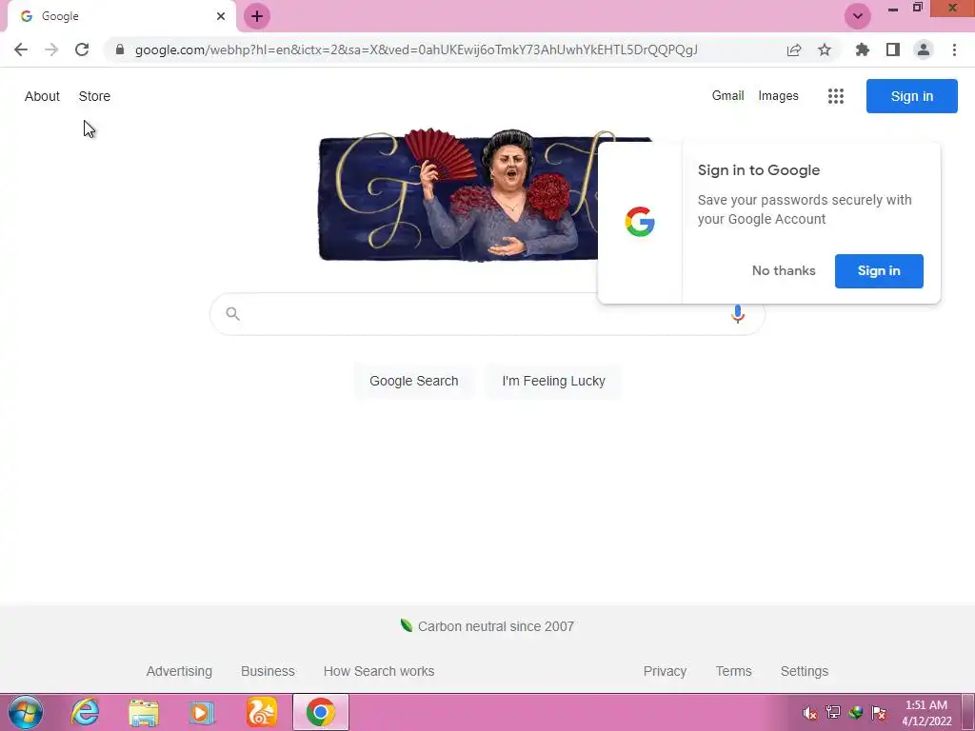Screen dimensions: 975x731
Task: Open the Advertising footer link
Action: [179, 671]
